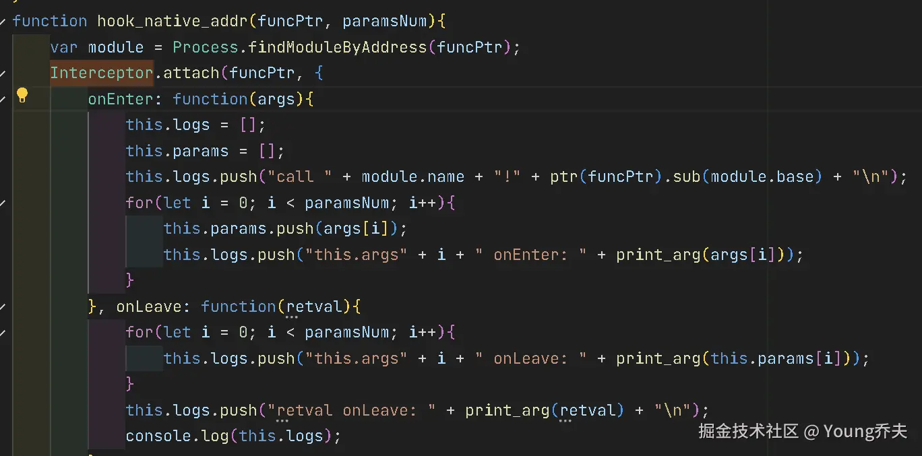
Task: Fold the Interceptor.attach block in gutter
Action: [x=3, y=73]
